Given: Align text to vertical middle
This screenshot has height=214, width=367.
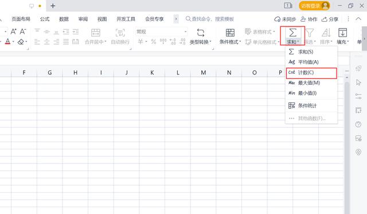Looking at the screenshot, I should coord(46,31).
